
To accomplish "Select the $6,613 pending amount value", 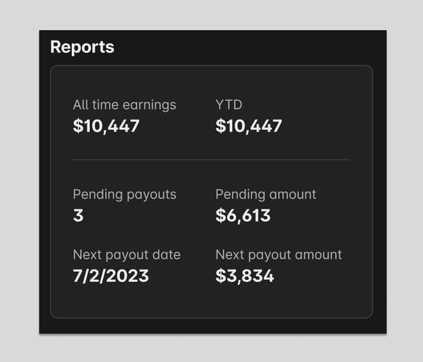I will (x=243, y=216).
